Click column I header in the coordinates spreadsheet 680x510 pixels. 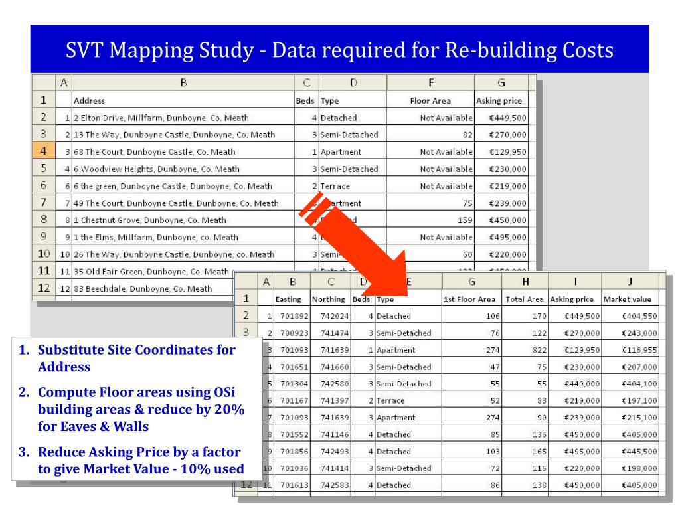coord(575,282)
